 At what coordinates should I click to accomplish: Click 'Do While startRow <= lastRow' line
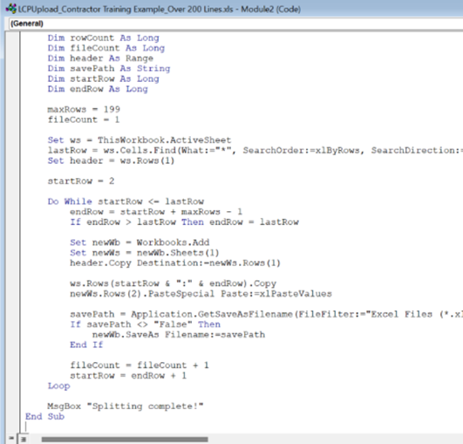click(x=126, y=202)
